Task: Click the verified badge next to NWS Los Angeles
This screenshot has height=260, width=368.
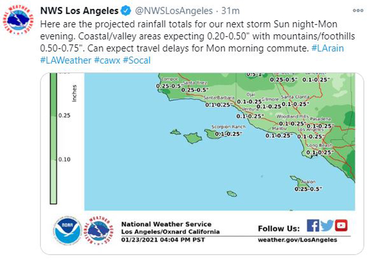Action: click(x=126, y=11)
